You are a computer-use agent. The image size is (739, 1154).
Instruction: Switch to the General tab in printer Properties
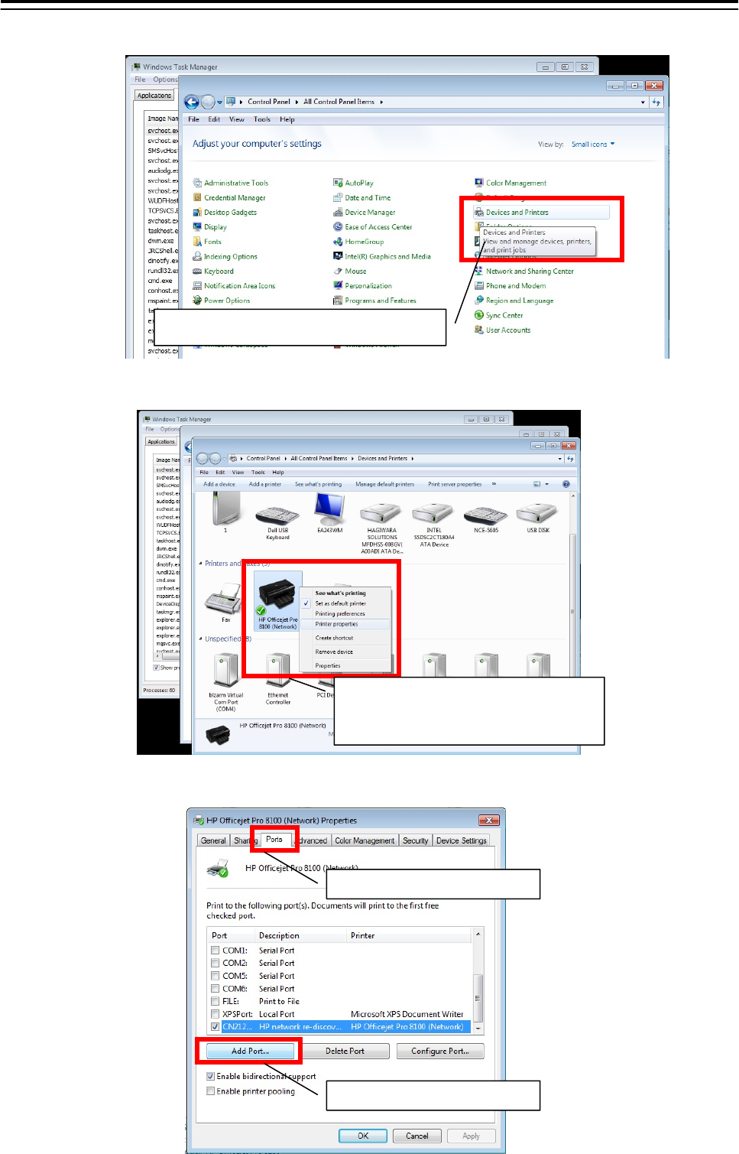pos(213,840)
